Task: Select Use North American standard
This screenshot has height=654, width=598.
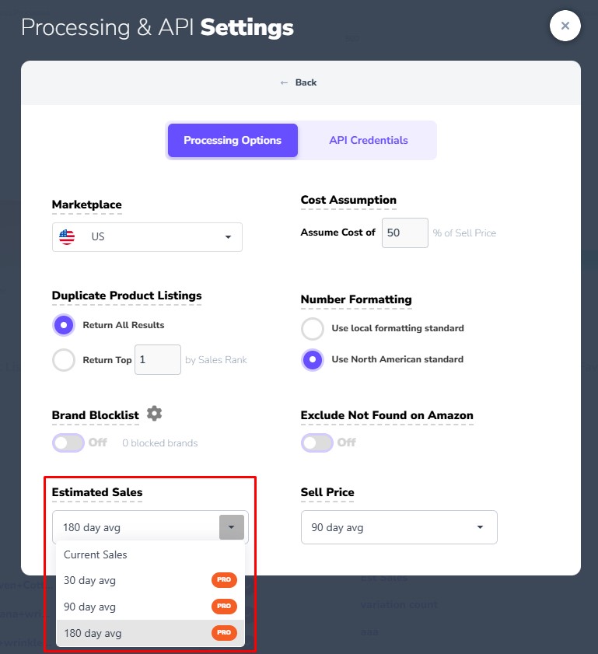Action: point(313,359)
